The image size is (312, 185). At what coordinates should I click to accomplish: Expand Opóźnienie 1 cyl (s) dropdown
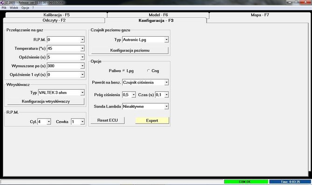click(82, 74)
